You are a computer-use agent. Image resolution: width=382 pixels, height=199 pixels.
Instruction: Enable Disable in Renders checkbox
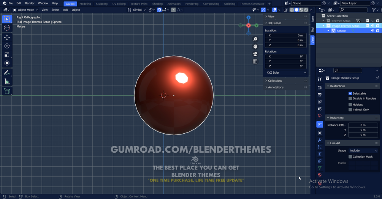[350, 98]
